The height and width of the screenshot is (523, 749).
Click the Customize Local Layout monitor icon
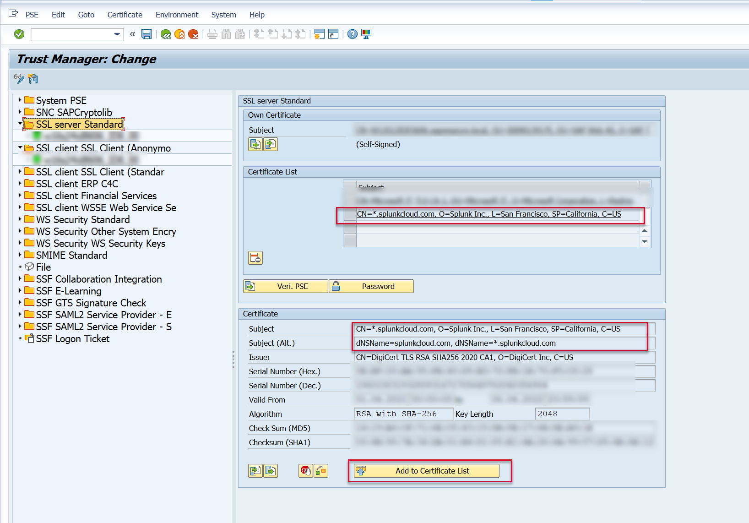click(x=366, y=34)
